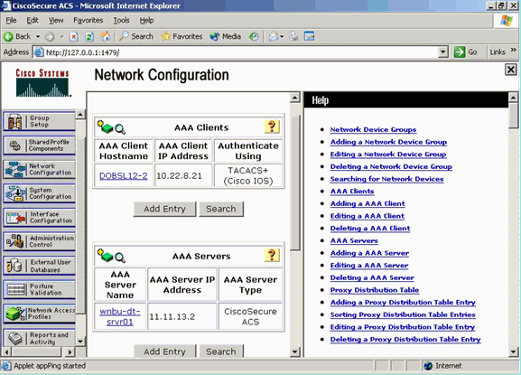
Task: Open the Media toolbar button
Action: click(x=225, y=36)
